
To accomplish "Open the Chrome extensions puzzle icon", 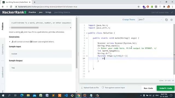I will pos(164,7).
